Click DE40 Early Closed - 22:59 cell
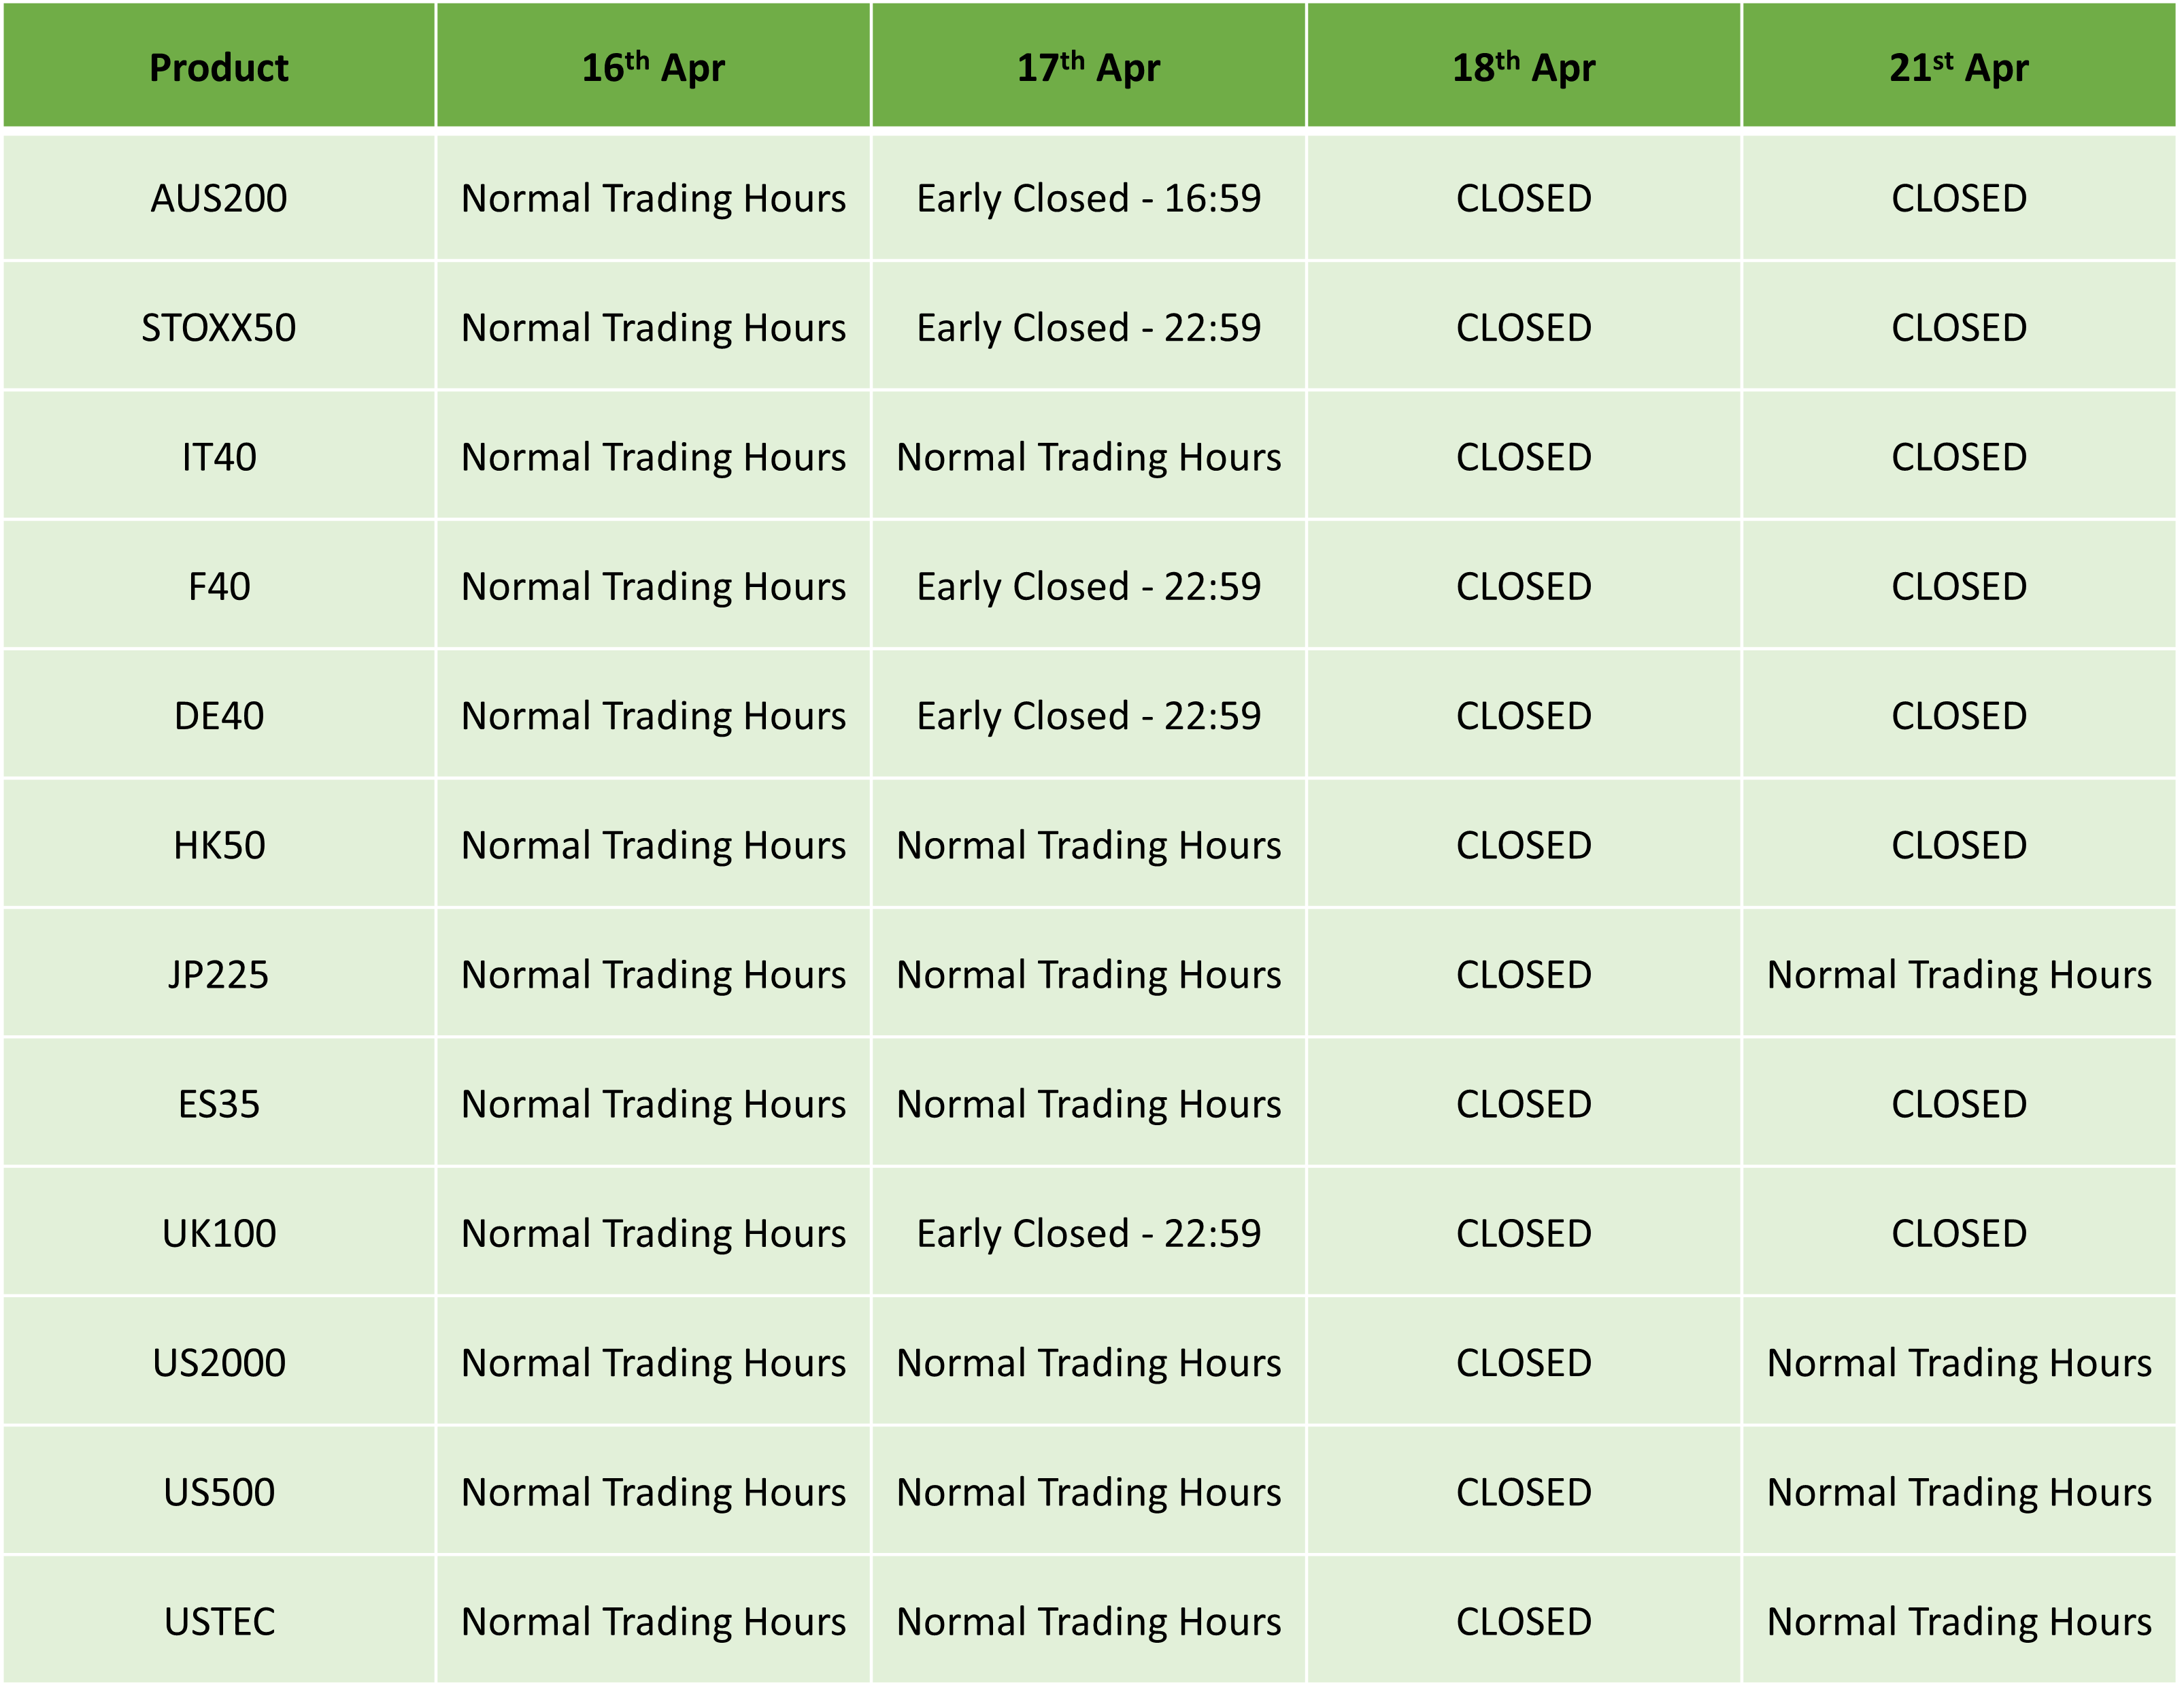2184x1687 pixels. [1088, 716]
